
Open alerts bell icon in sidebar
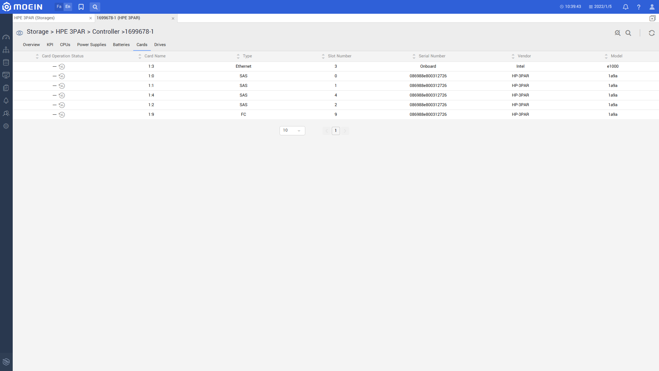coord(6,101)
